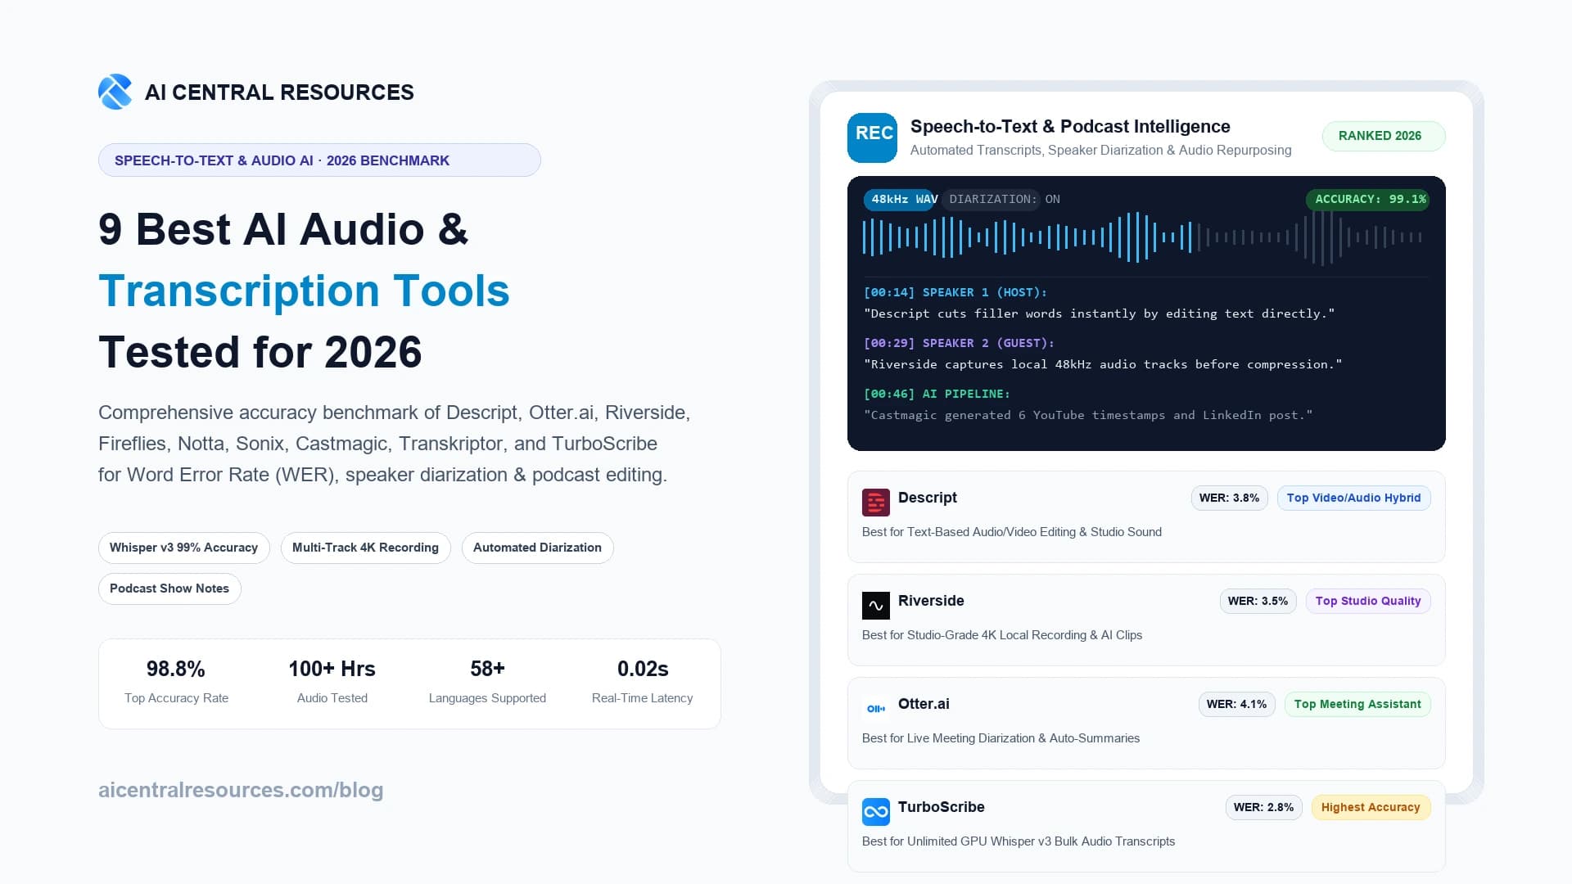1572x884 pixels.
Task: Click 'Speech-to-Text & Podcast Intelligence' heading
Action: click(x=1070, y=127)
